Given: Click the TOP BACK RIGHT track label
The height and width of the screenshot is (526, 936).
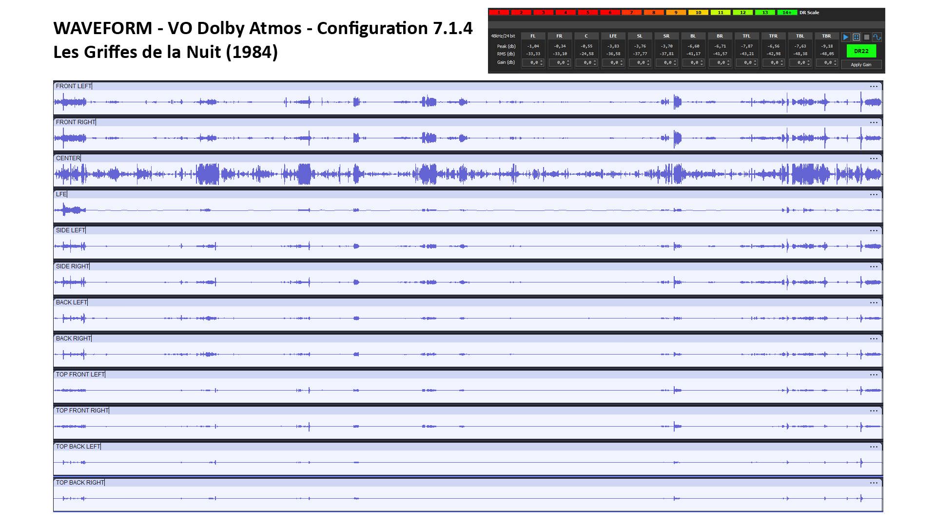Looking at the screenshot, I should [80, 483].
